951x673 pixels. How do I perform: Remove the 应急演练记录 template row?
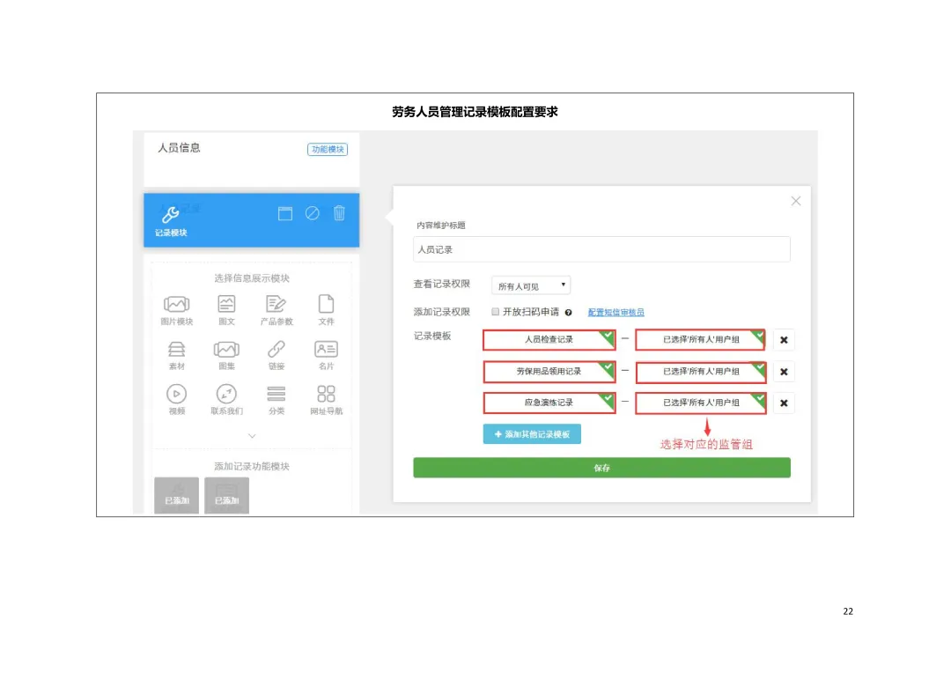[x=784, y=403]
